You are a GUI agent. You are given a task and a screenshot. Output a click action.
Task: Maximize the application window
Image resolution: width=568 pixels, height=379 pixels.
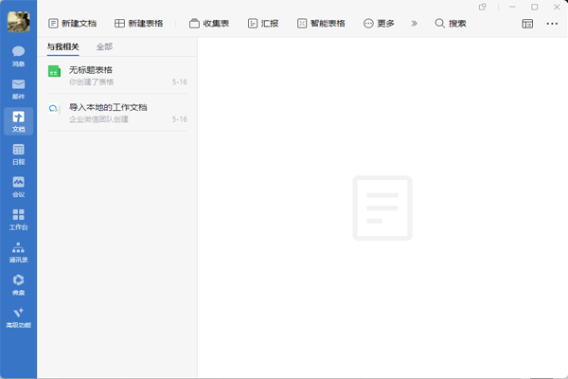pos(534,7)
